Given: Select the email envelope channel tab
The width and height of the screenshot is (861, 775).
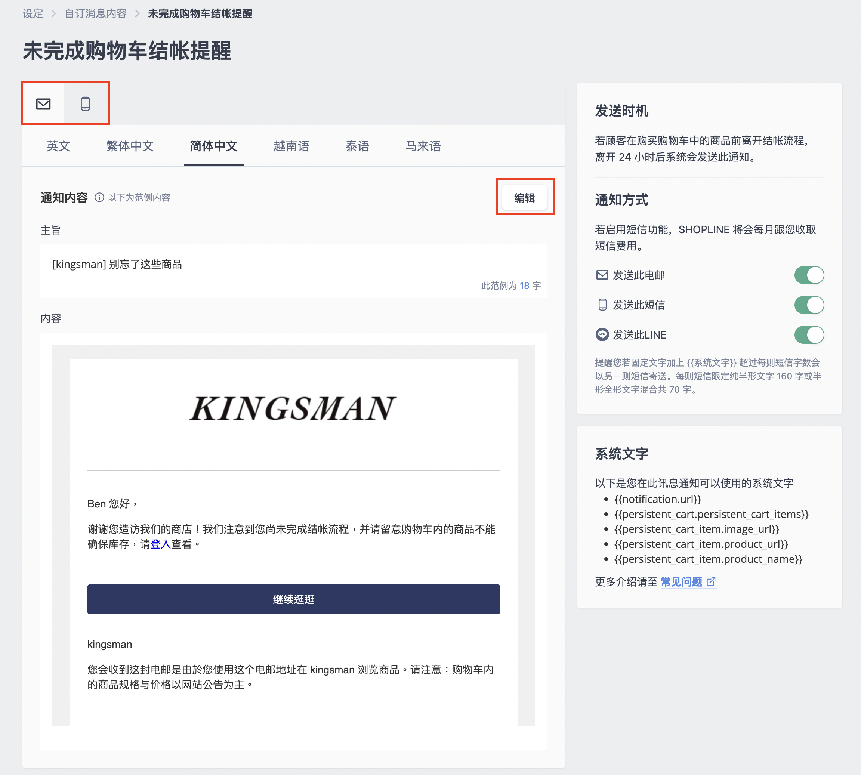Looking at the screenshot, I should click(43, 104).
